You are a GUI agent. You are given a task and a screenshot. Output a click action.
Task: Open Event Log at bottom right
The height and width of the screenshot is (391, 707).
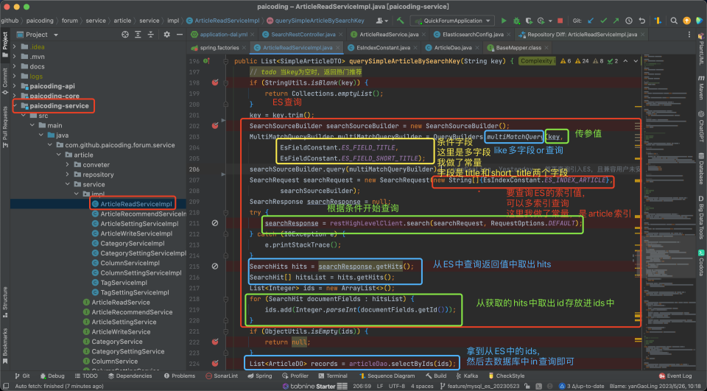pyautogui.click(x=675, y=376)
